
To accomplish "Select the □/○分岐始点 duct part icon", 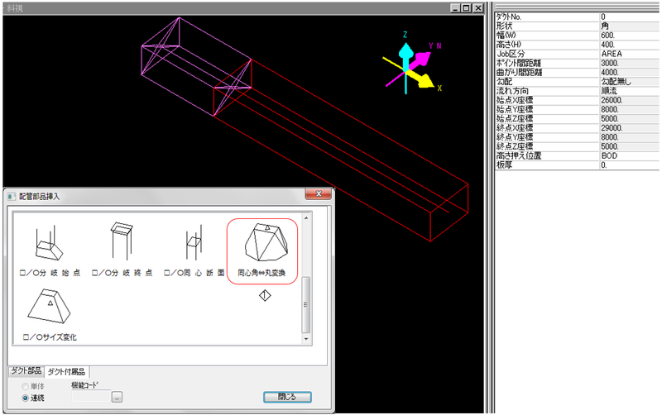I will point(50,242).
